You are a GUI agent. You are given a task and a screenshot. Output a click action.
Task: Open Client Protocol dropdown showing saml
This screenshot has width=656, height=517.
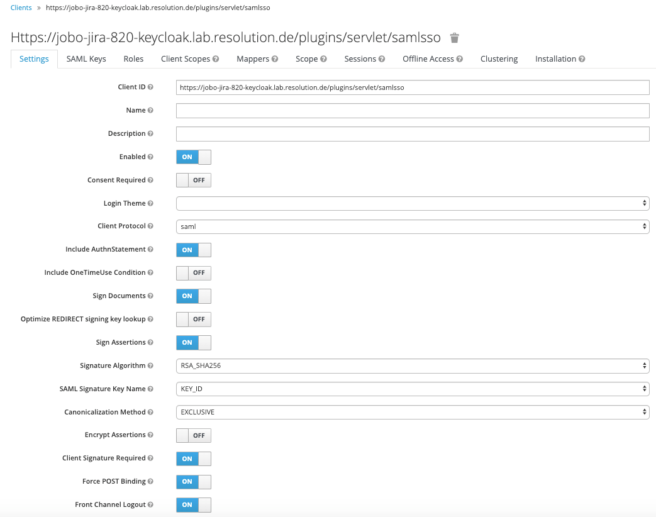point(413,226)
